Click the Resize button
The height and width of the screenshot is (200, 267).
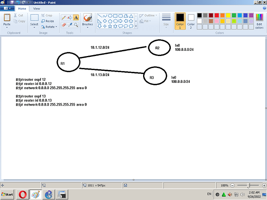point(48,21)
